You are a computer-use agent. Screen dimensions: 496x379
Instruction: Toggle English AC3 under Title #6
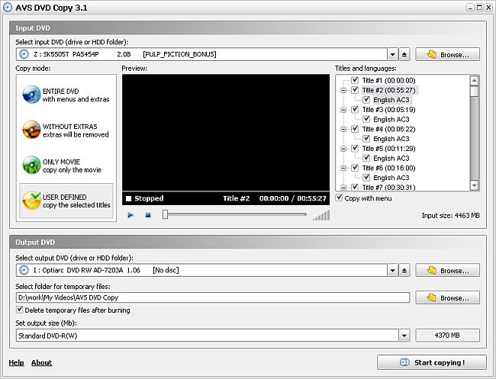[366, 178]
